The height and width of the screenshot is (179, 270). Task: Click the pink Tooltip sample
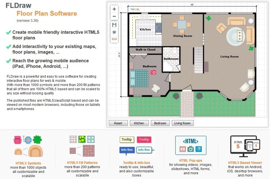[x=144, y=140]
